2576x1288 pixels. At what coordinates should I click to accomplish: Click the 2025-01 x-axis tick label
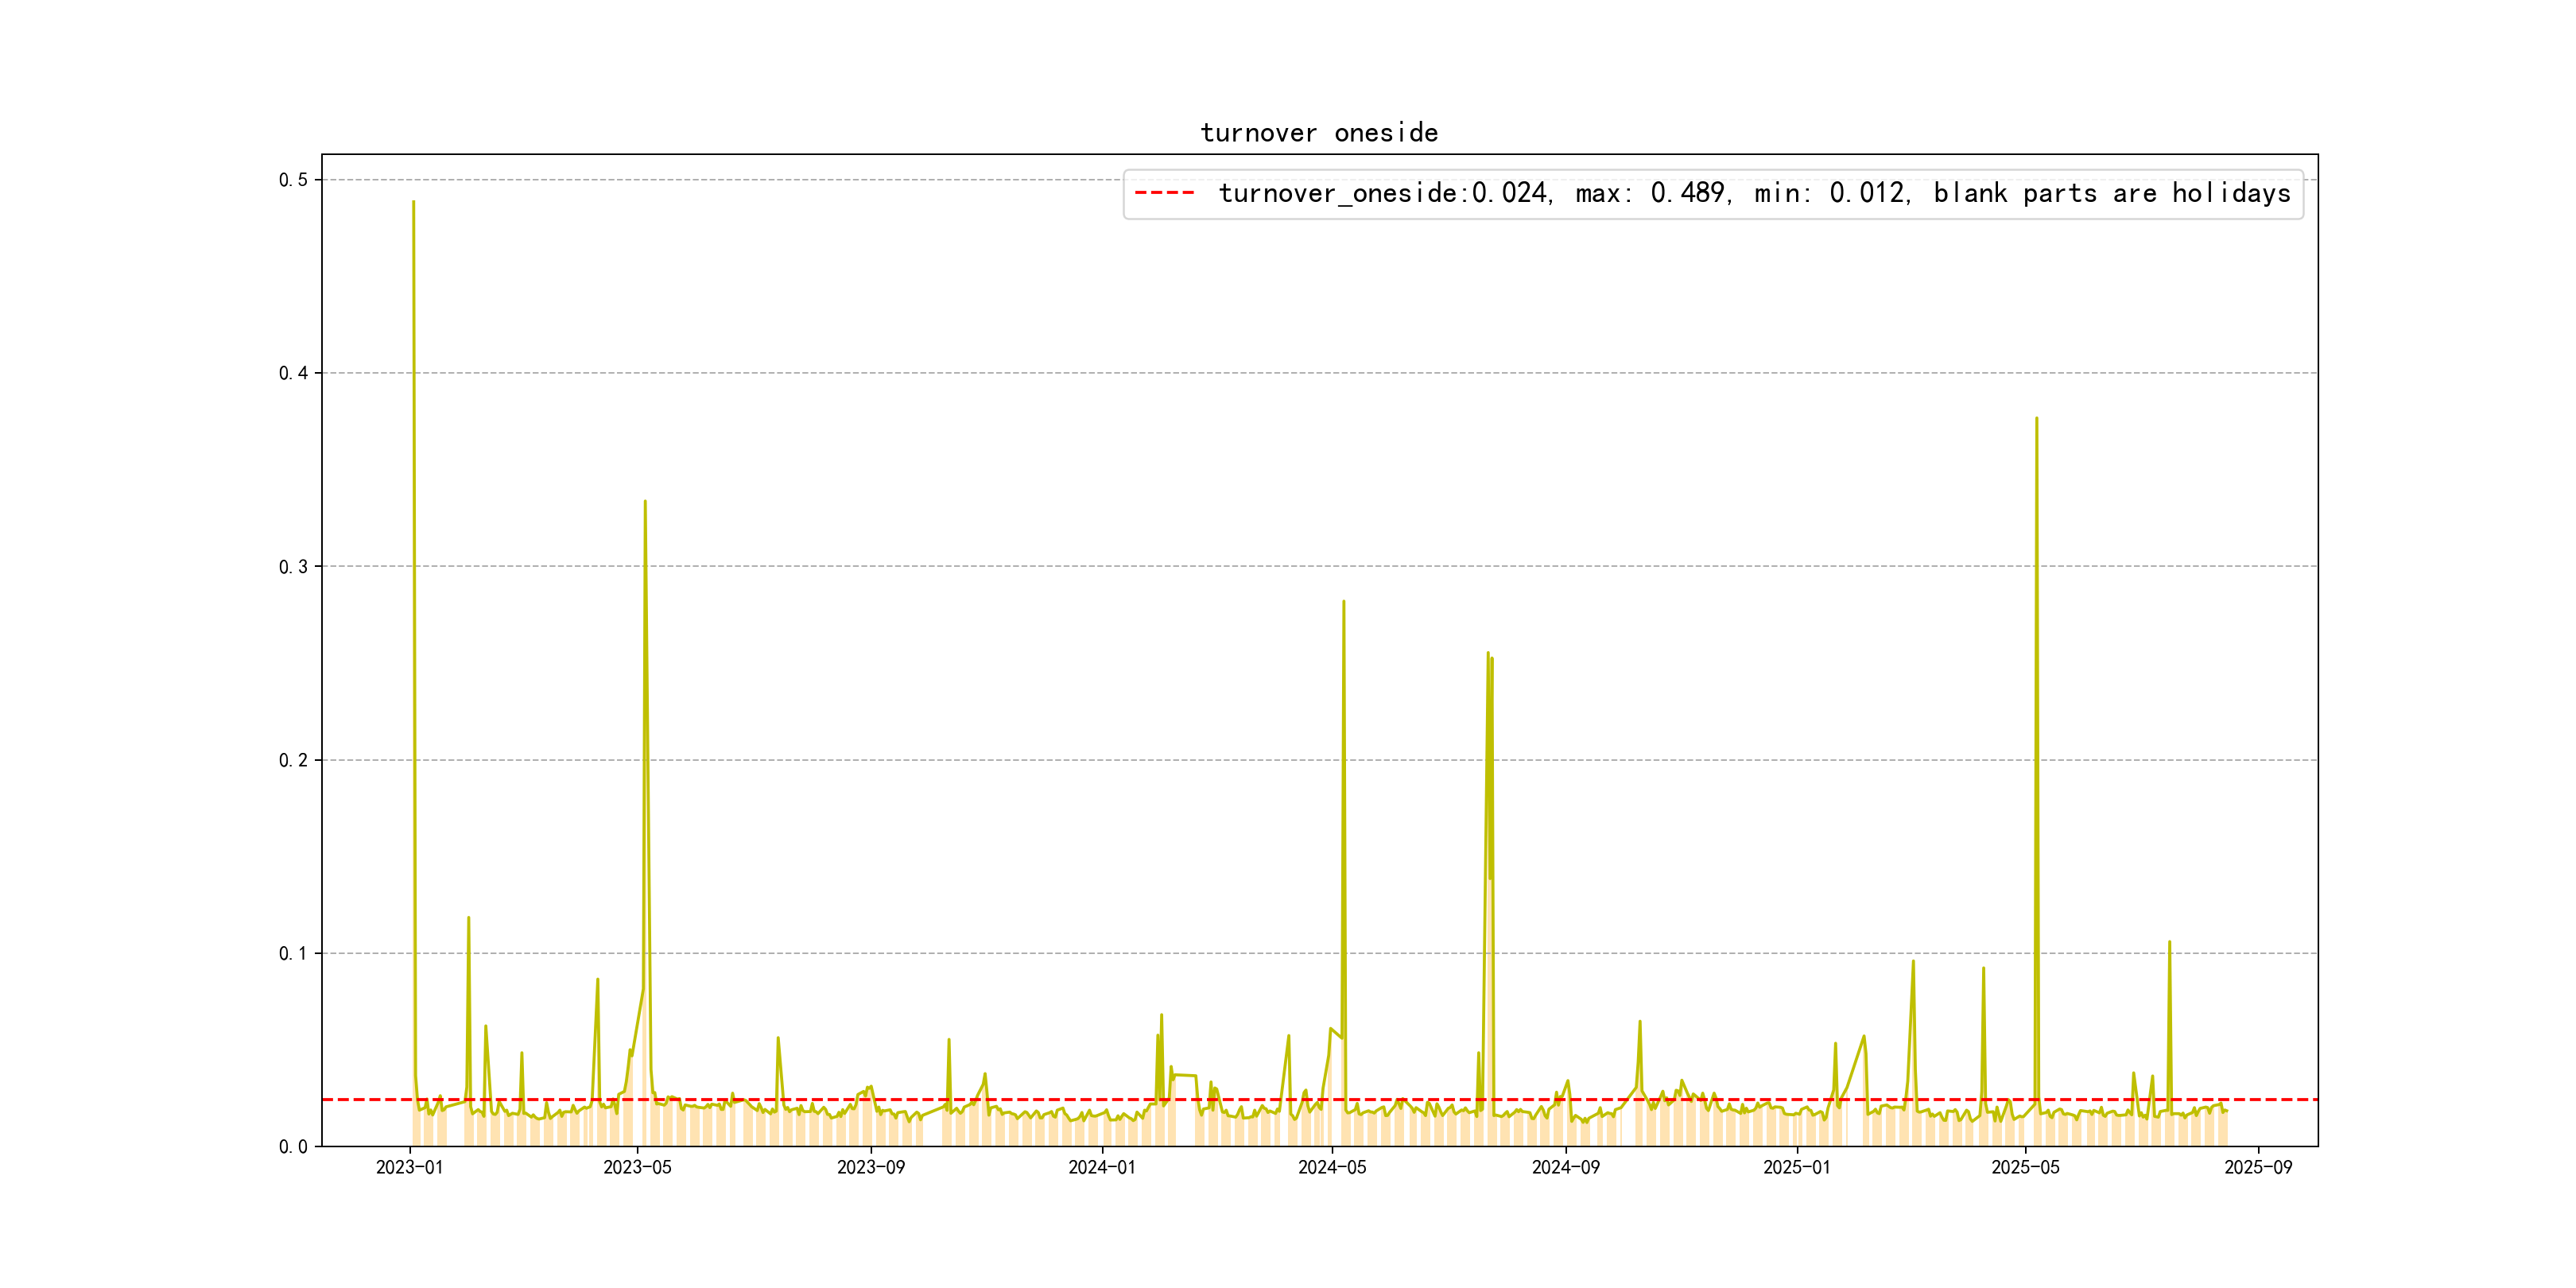[x=1796, y=1167]
